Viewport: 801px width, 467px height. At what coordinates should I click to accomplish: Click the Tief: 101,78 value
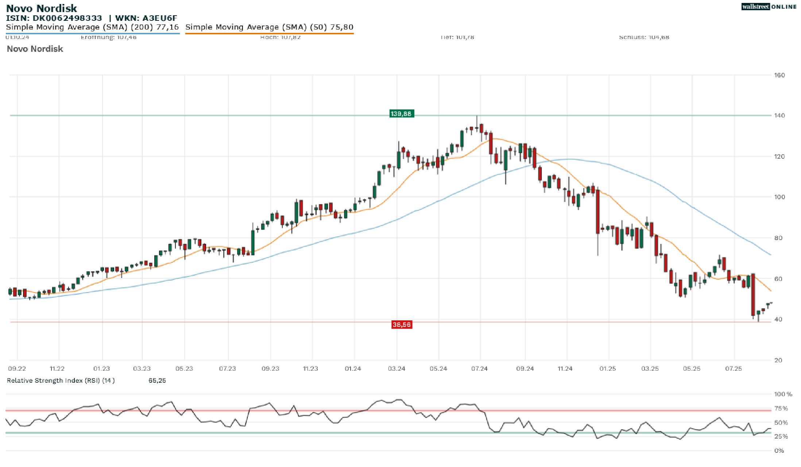pos(457,37)
